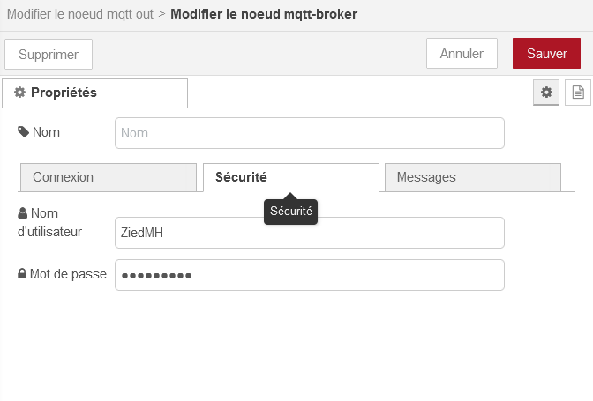Save changes with the Sauver button

point(546,53)
